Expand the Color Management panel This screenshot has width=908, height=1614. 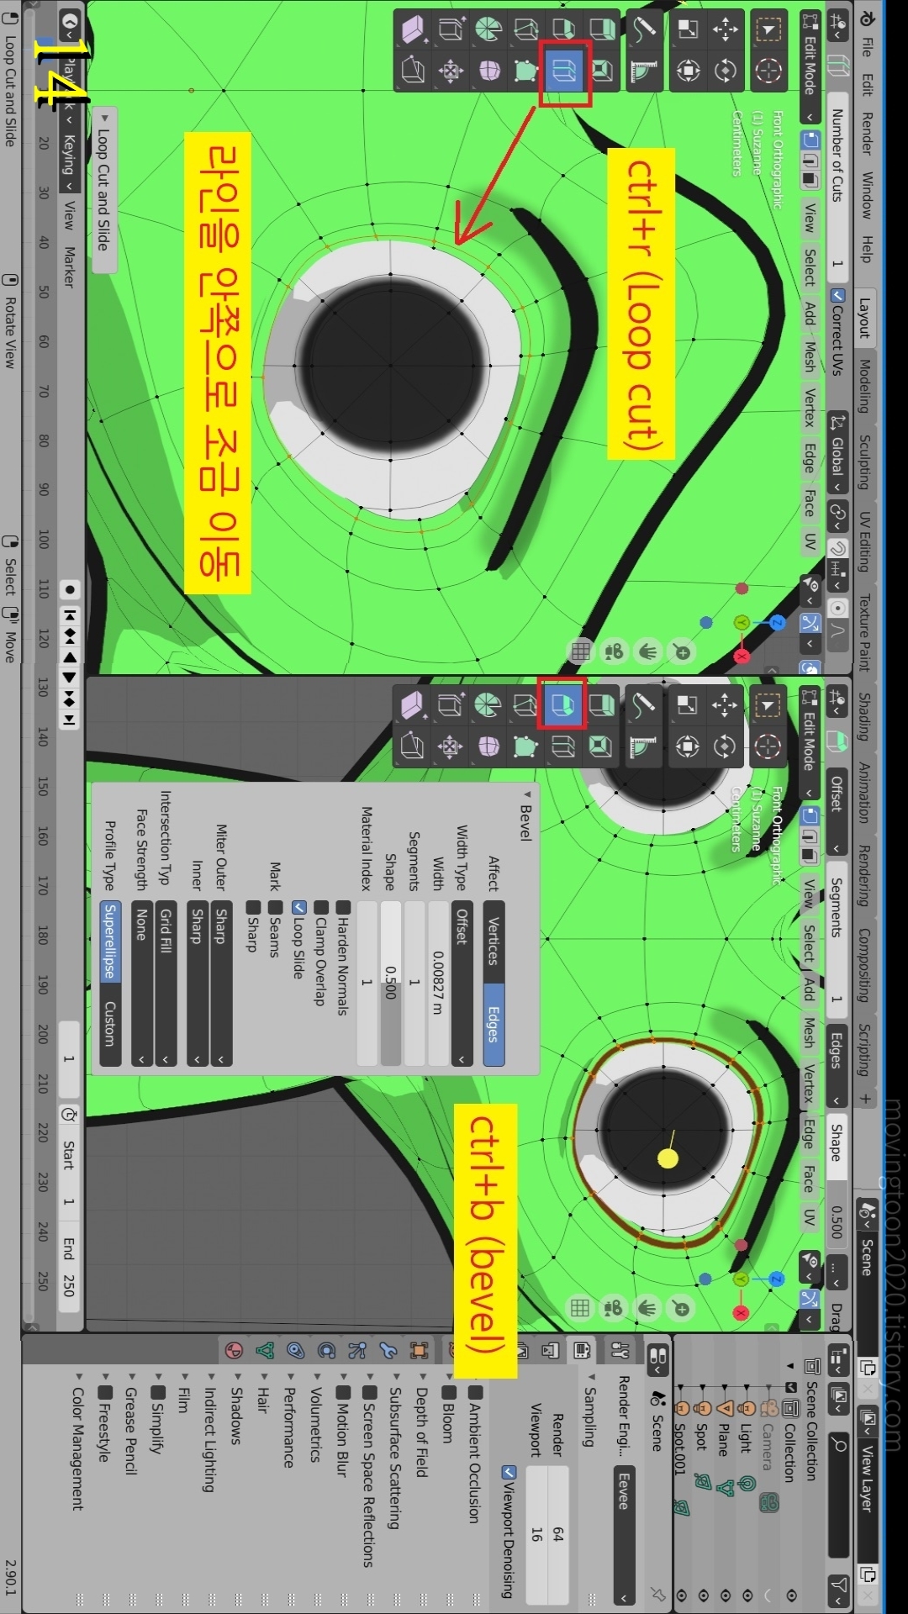(77, 1442)
